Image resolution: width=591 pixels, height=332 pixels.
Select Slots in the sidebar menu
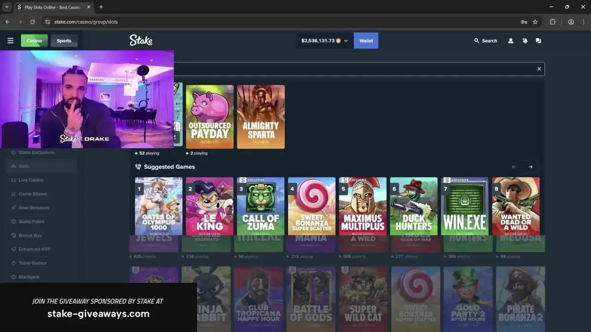point(24,166)
